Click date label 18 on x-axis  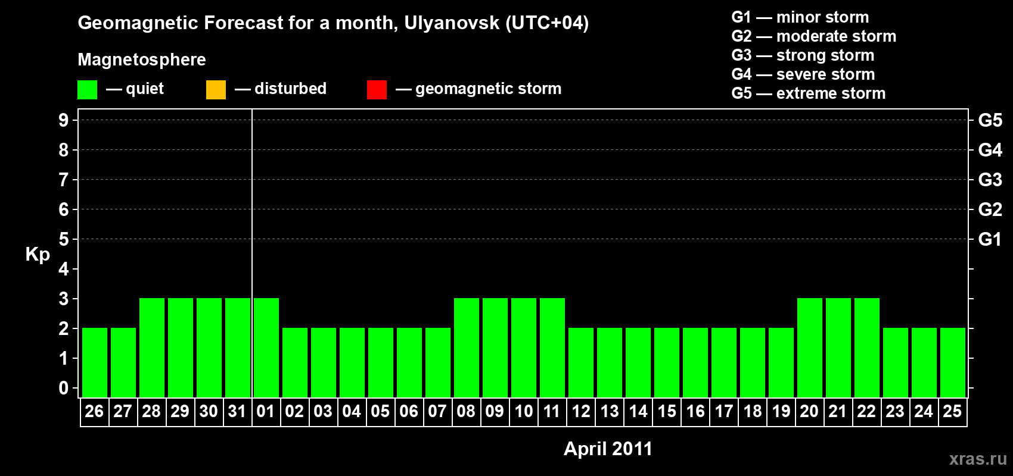tap(752, 411)
